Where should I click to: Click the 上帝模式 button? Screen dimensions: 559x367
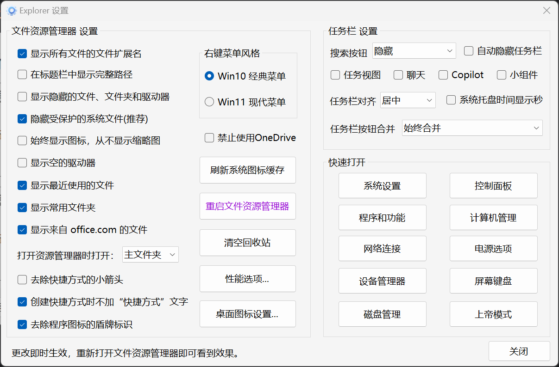coord(494,314)
